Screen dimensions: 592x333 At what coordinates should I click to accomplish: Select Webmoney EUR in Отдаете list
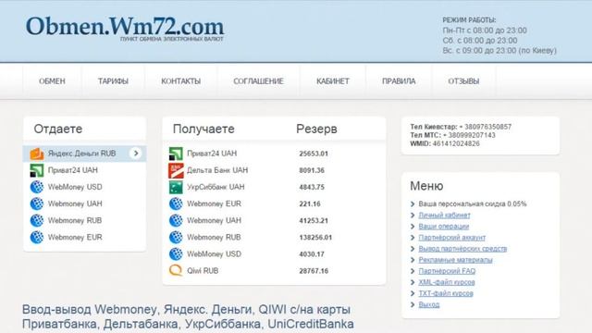tap(84, 237)
